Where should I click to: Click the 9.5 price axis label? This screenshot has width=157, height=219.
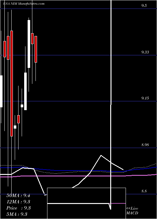point(144,6)
